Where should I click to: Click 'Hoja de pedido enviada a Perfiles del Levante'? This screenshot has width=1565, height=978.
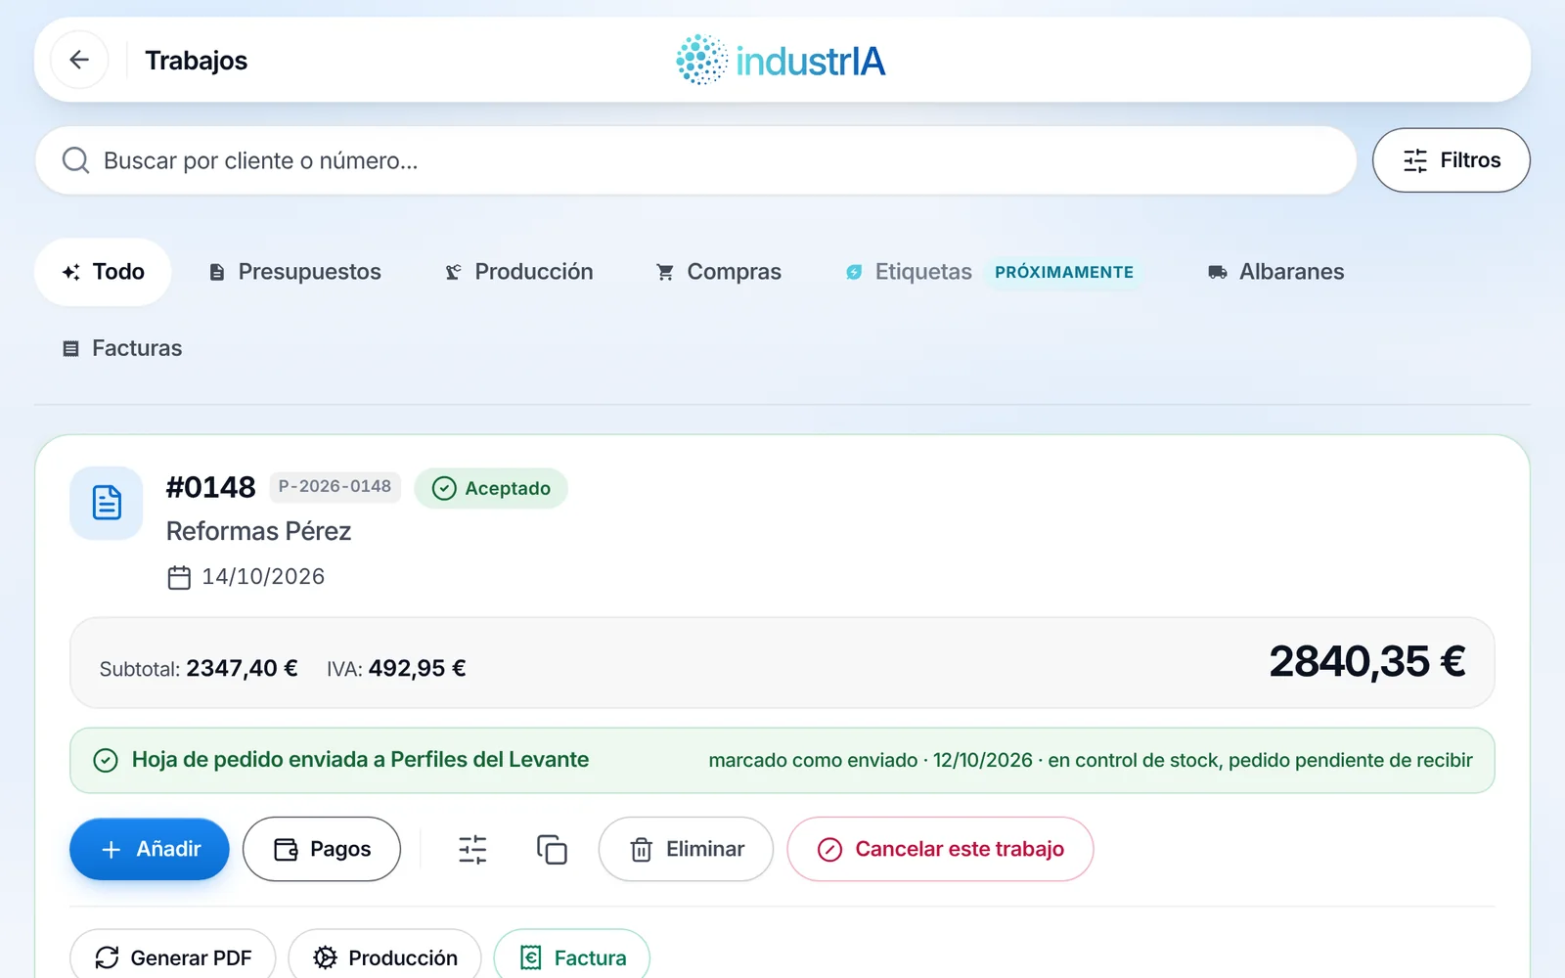360,760
